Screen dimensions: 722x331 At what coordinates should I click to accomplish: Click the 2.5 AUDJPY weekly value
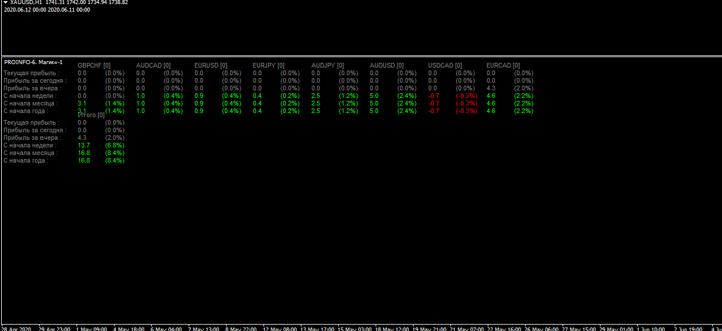pos(315,96)
